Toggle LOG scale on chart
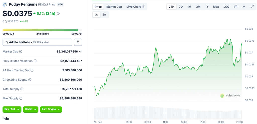 tap(226, 7)
